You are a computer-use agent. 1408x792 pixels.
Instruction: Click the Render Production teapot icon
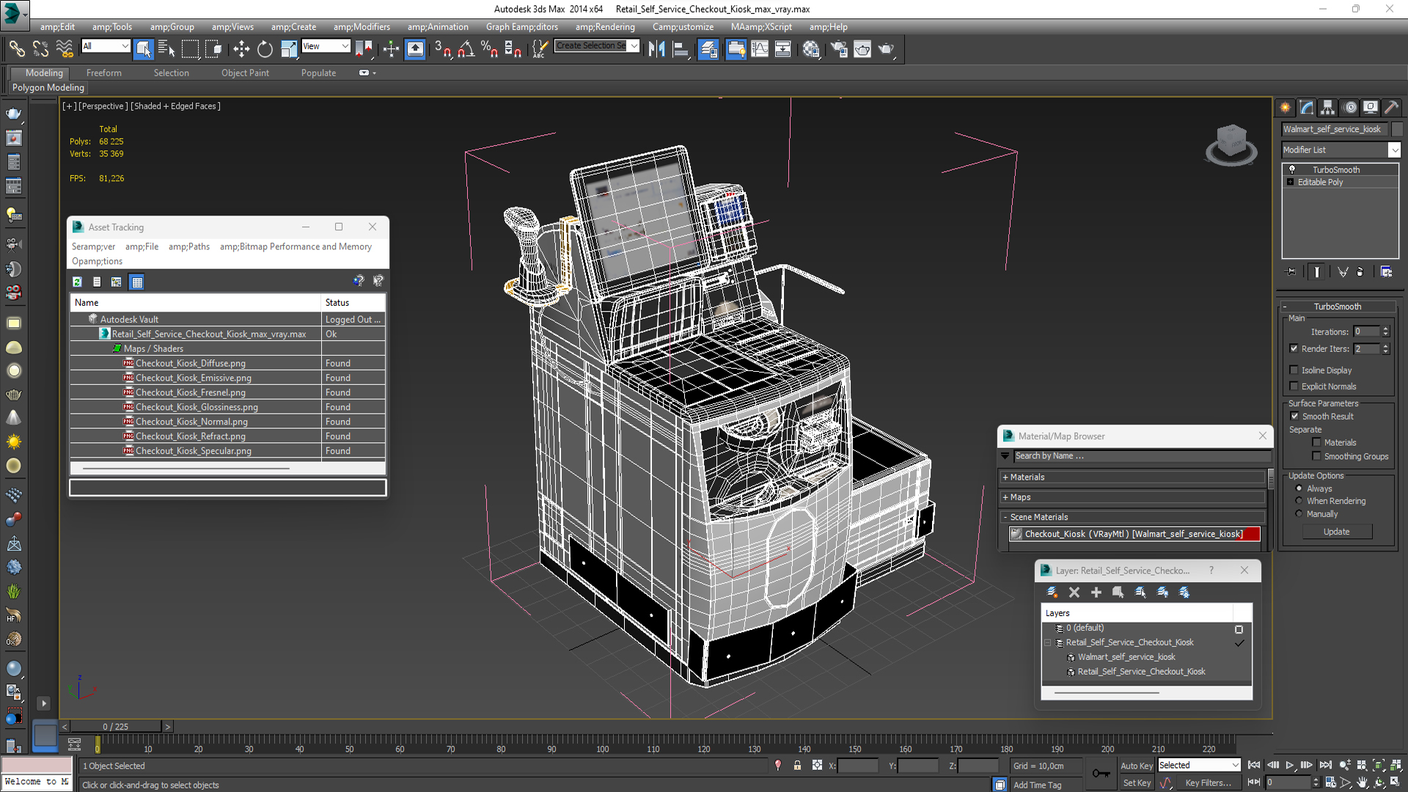[886, 49]
